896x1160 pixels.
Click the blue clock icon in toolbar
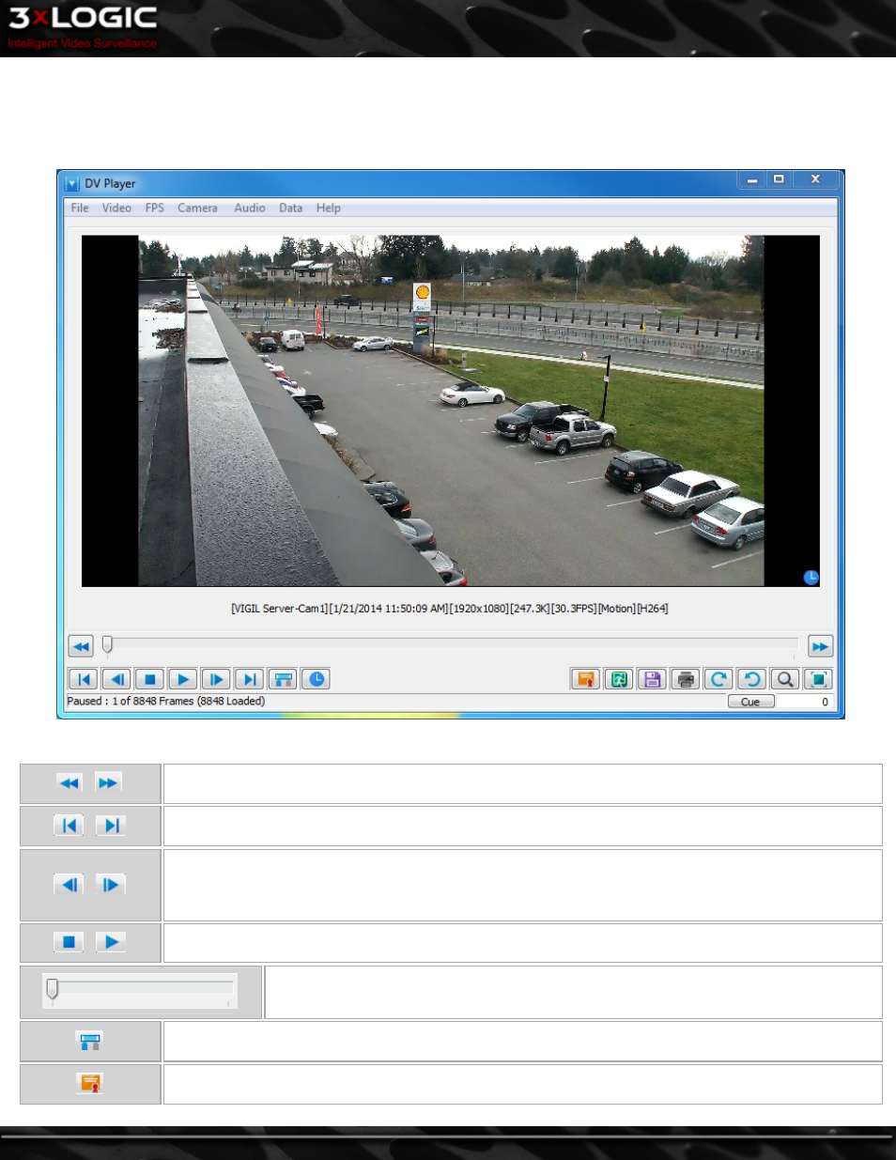click(317, 679)
